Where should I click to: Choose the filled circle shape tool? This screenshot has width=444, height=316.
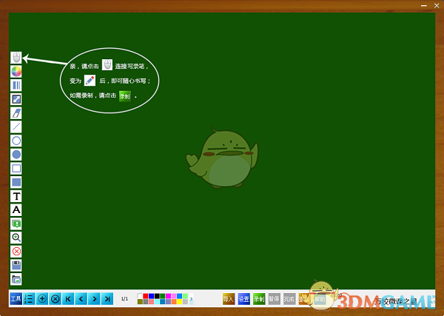pos(16,154)
